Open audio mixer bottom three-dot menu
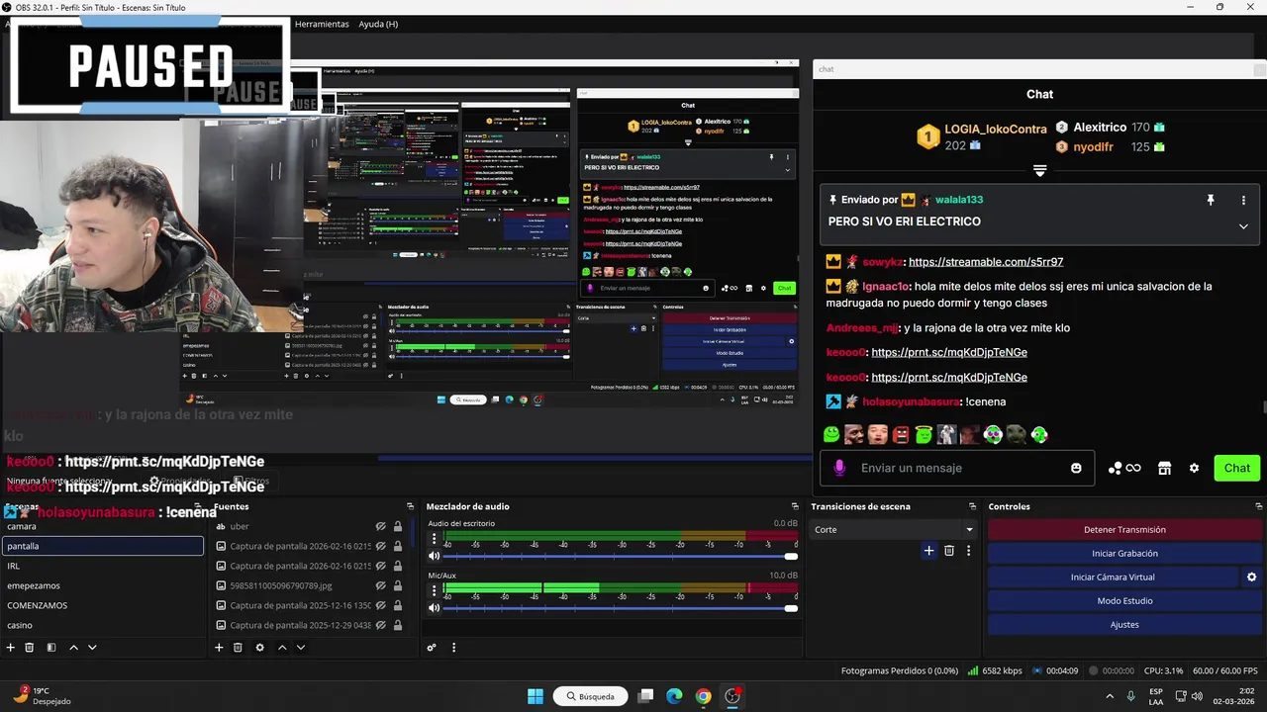Image resolution: width=1267 pixels, height=712 pixels. pos(453,648)
